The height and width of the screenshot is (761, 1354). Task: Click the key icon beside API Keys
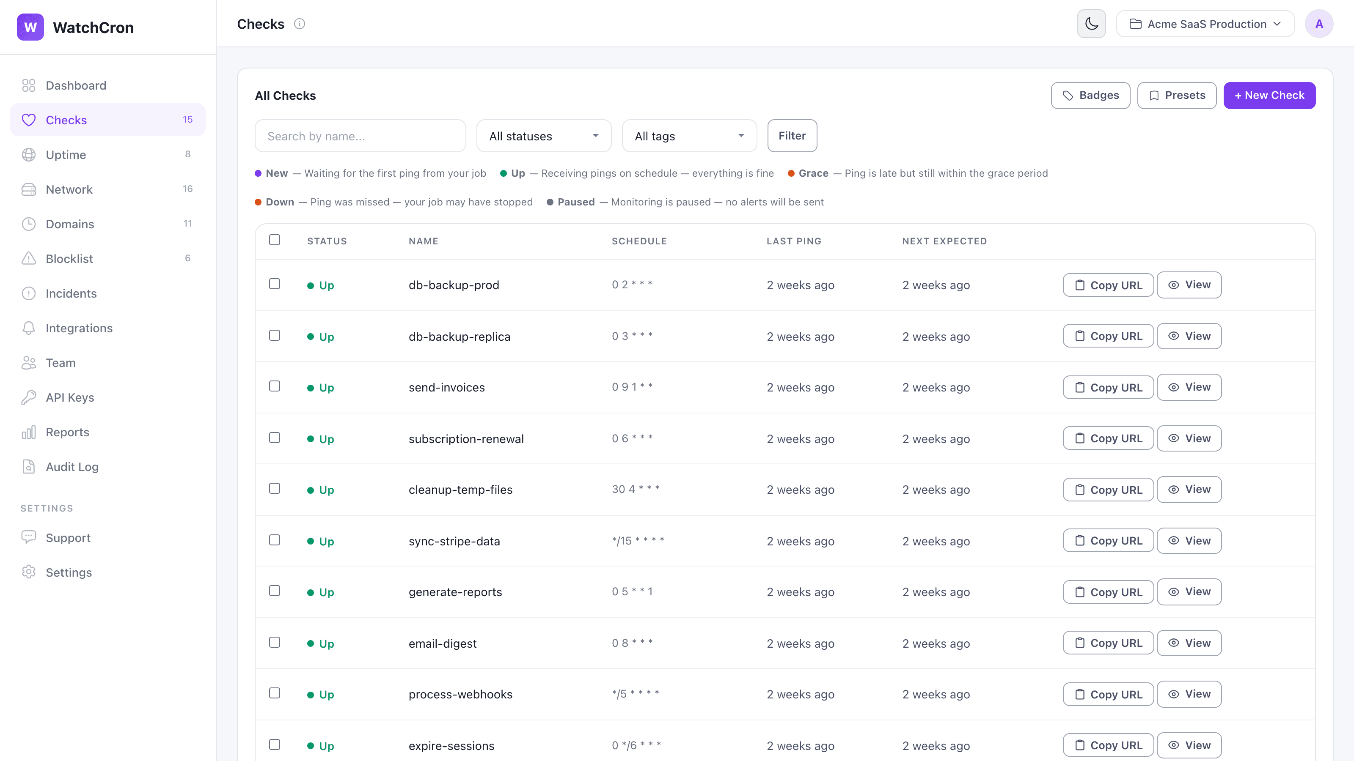point(29,397)
